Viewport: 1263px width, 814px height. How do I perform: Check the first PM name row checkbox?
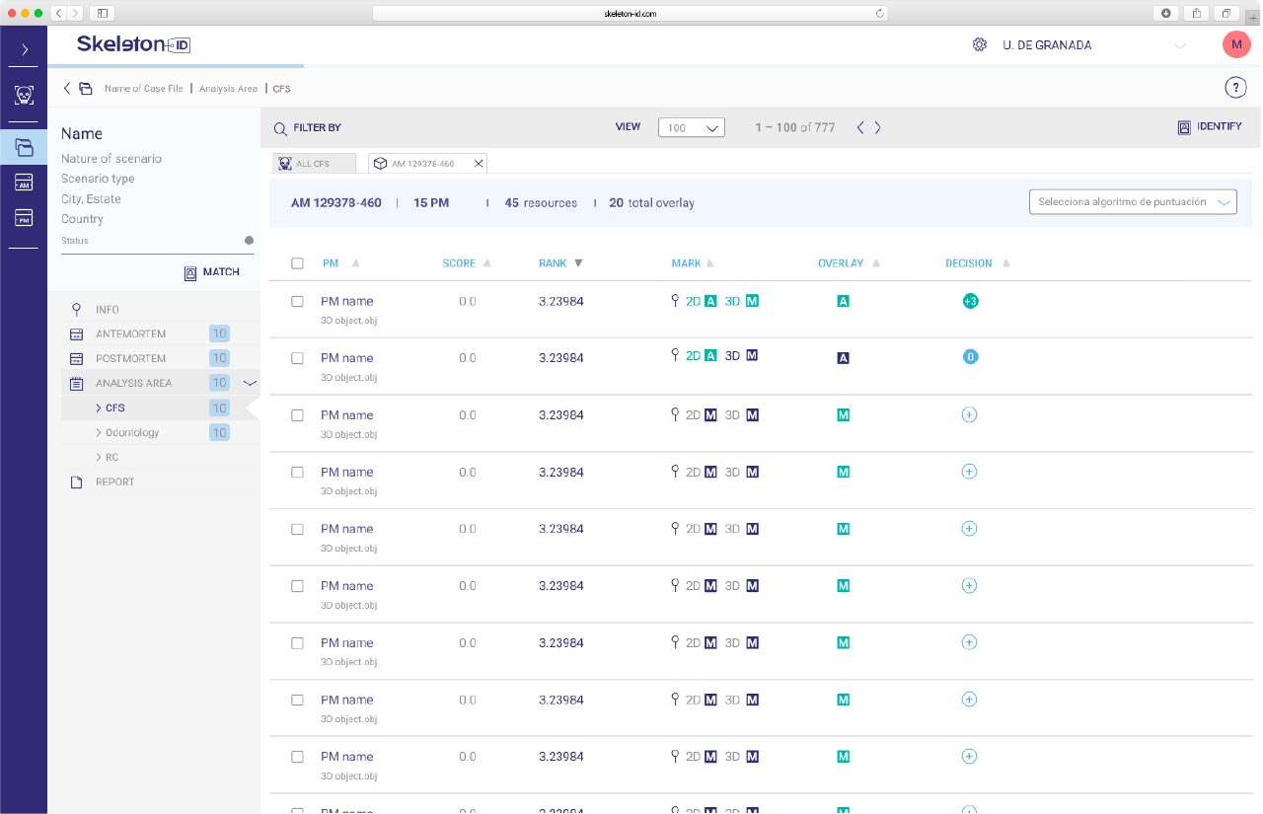[x=298, y=301]
